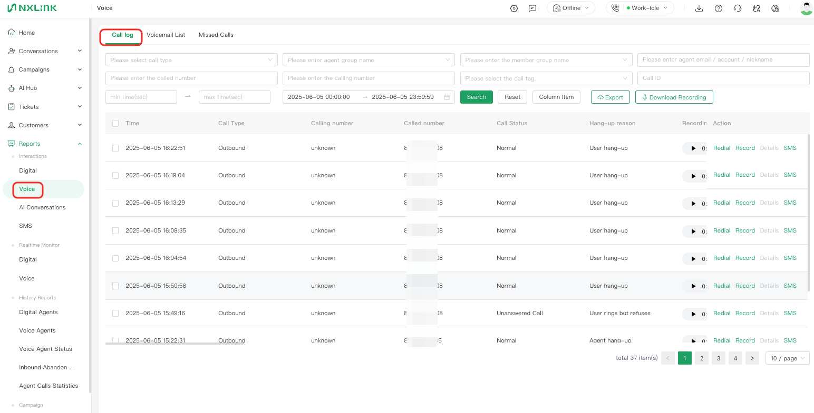Click the Call ID input field
This screenshot has height=413, width=814.
pyautogui.click(x=723, y=78)
